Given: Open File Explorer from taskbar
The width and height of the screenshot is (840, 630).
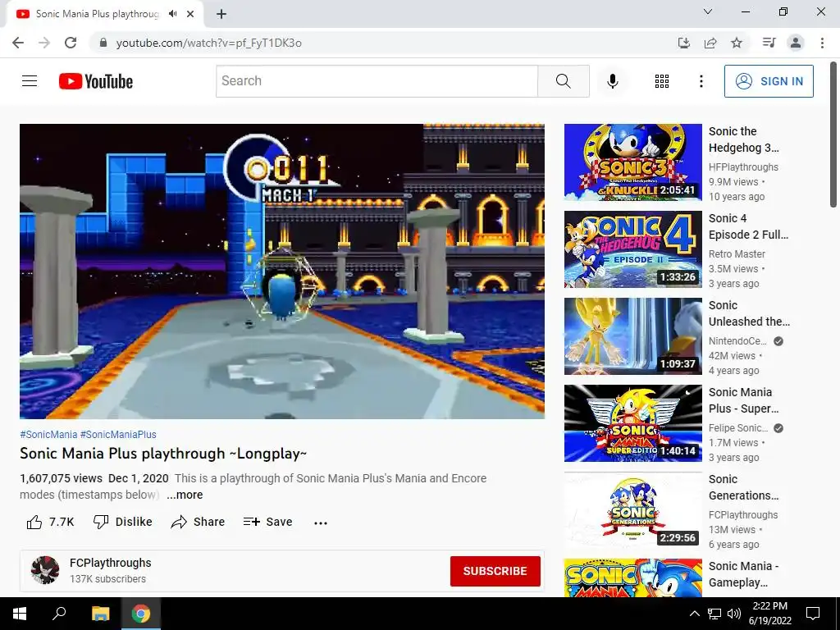Looking at the screenshot, I should click(x=100, y=614).
